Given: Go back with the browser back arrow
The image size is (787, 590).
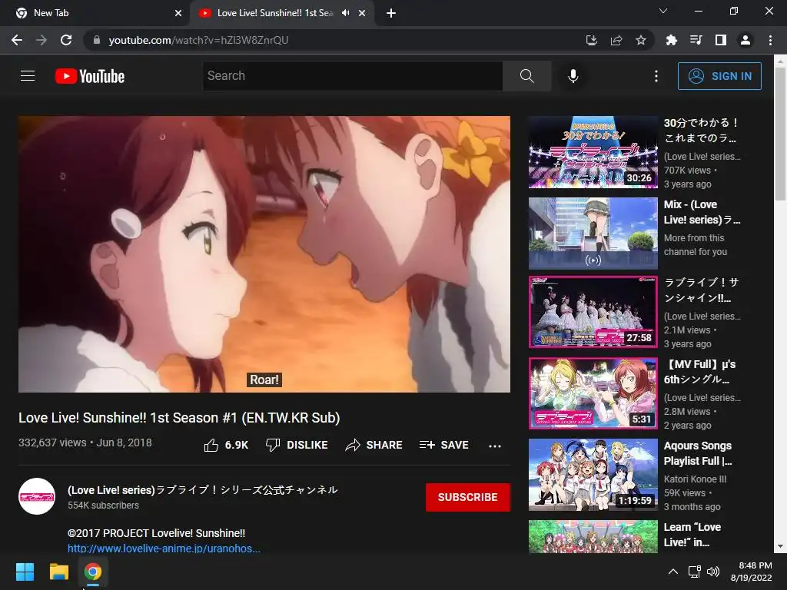Looking at the screenshot, I should tap(17, 40).
